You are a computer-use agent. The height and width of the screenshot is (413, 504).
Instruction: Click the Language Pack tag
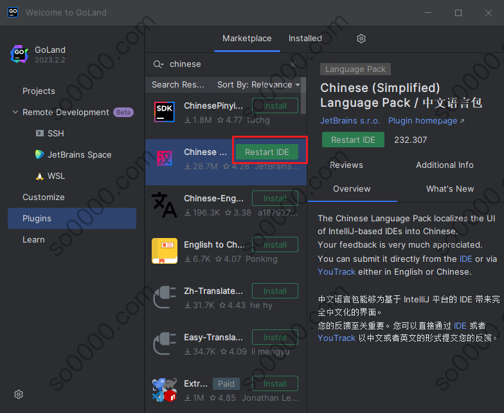tap(355, 69)
